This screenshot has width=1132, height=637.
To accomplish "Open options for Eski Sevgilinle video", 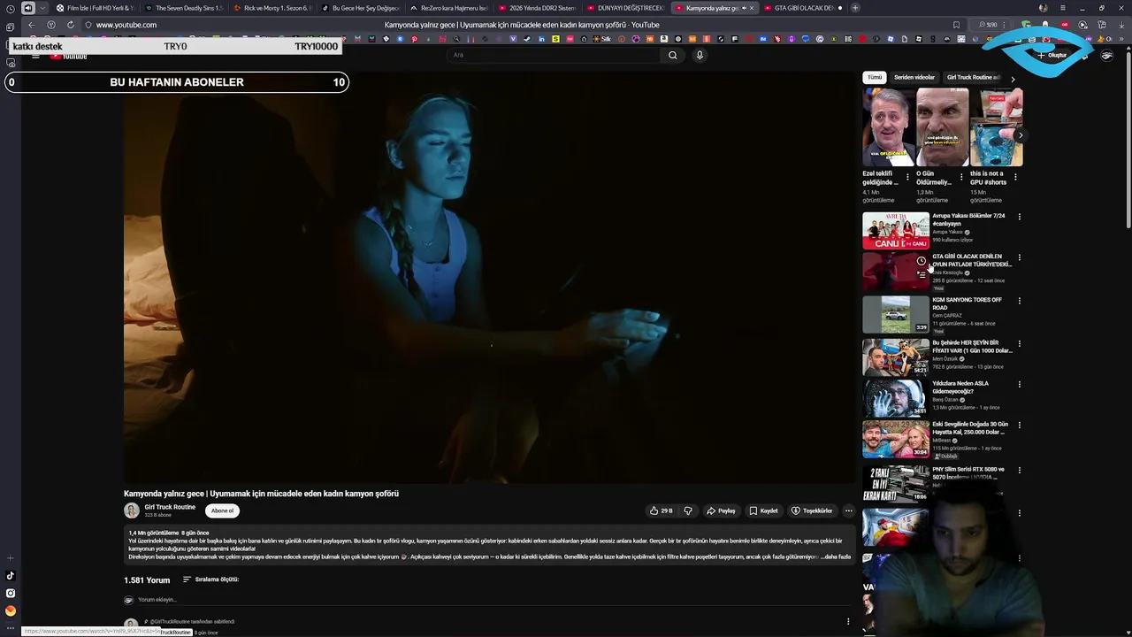I will click(x=1019, y=425).
